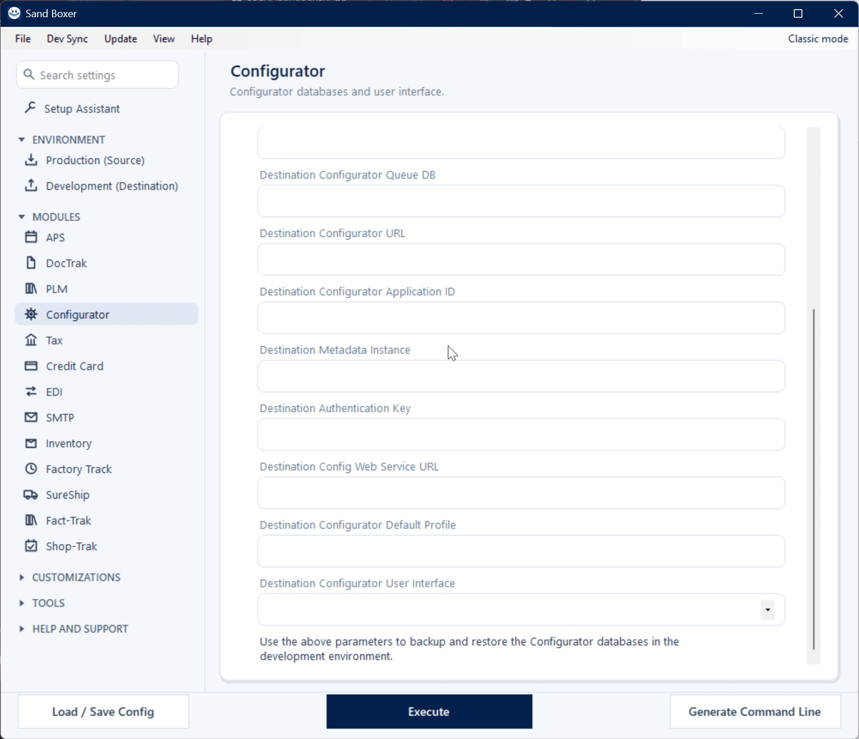The width and height of the screenshot is (859, 739).
Task: Click the PLM library icon
Action: click(x=31, y=288)
